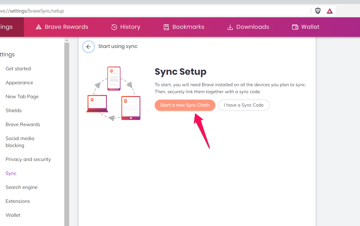Select Social media blocking section
This screenshot has height=226, width=360.
pos(20,142)
